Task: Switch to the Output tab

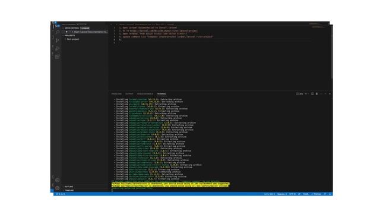Action: point(129,94)
